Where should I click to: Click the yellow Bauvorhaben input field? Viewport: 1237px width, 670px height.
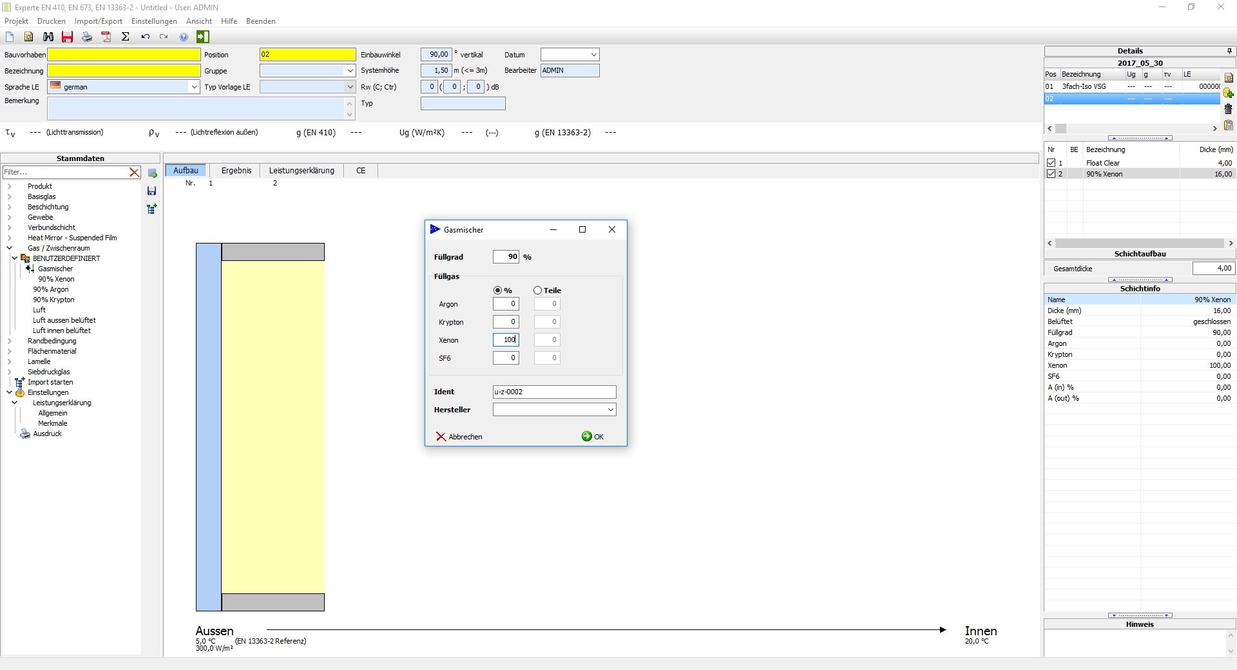124,55
